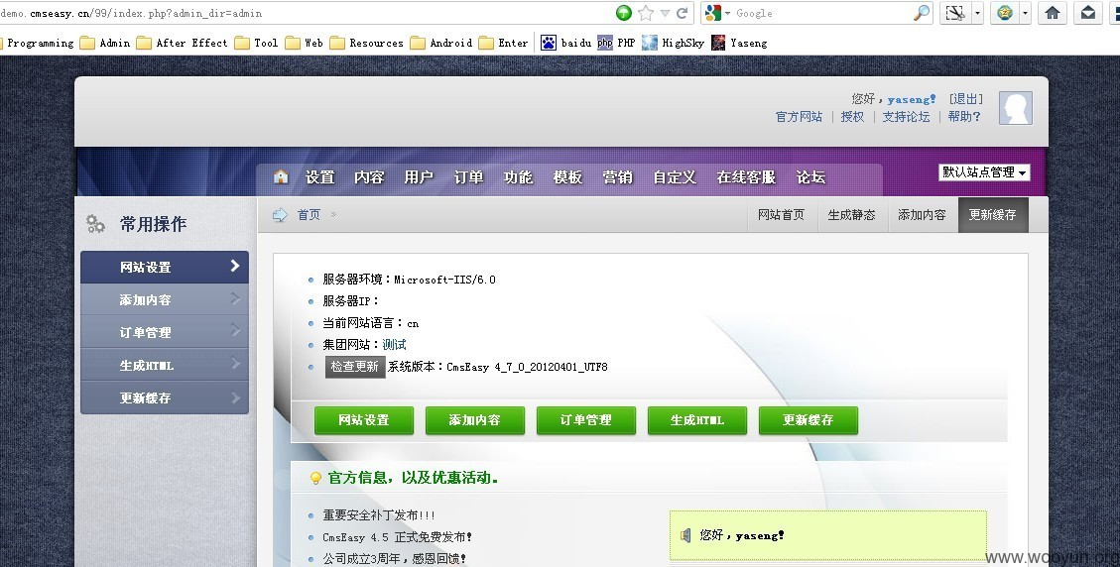
Task: Click the search magnifier icon
Action: pos(923,13)
